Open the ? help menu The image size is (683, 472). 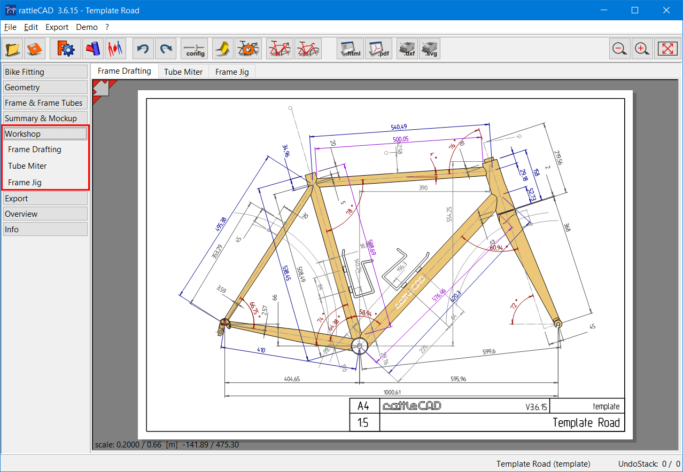pyautogui.click(x=107, y=27)
